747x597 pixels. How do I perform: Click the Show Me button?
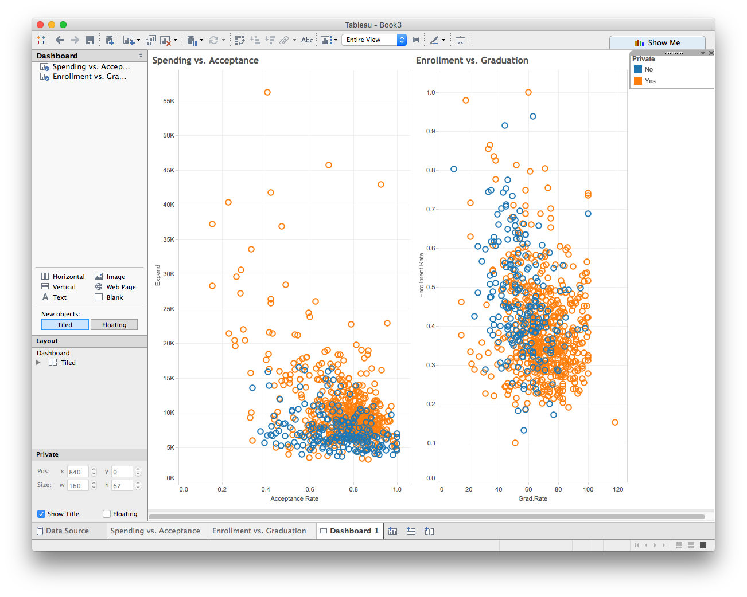pos(657,42)
